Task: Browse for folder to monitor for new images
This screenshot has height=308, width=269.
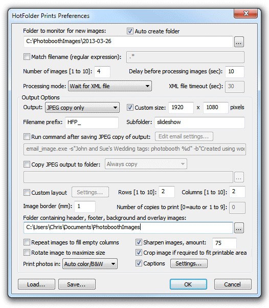Action: click(239, 42)
